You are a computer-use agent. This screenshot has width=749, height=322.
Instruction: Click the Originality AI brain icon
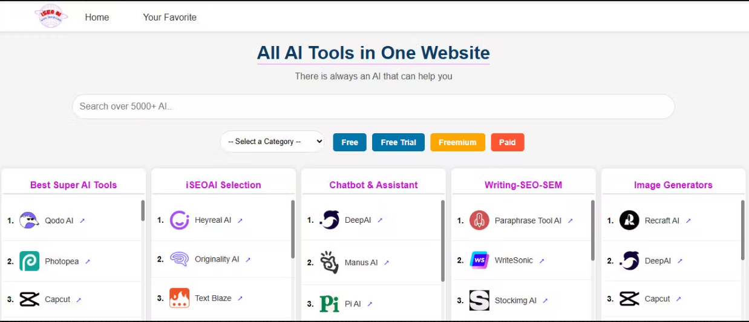(x=179, y=259)
